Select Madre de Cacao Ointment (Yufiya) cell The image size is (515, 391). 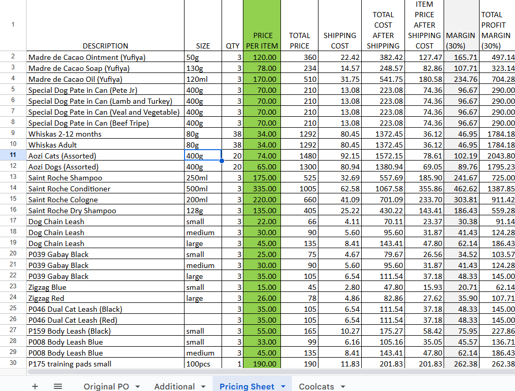pyautogui.click(x=105, y=57)
